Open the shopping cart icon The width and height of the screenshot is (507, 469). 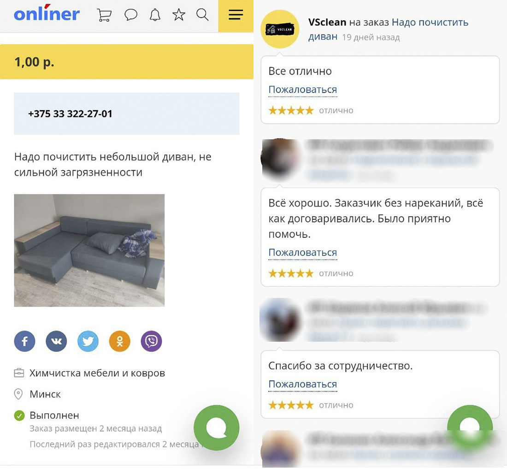click(104, 15)
